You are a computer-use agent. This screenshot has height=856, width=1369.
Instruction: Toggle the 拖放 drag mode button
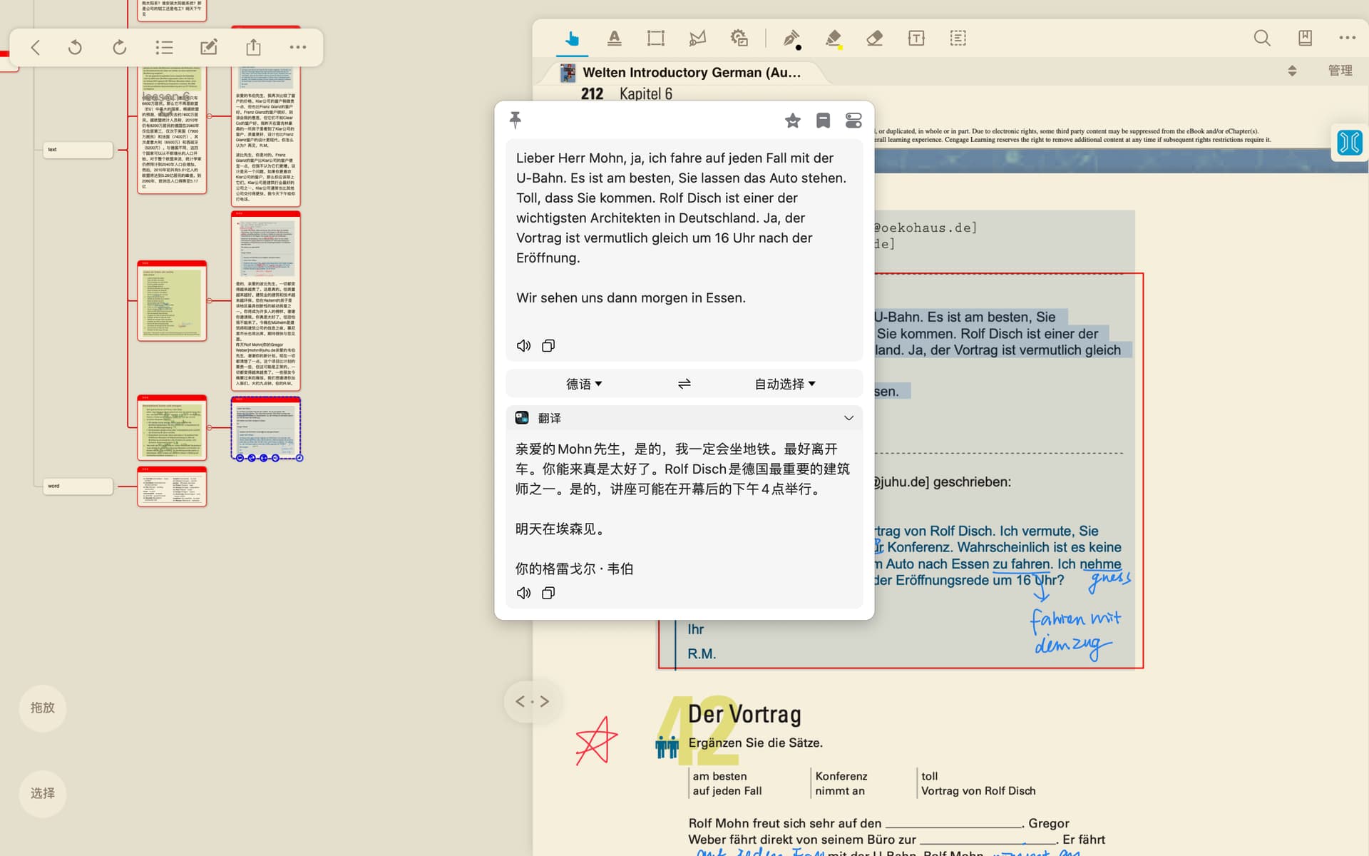coord(43,708)
